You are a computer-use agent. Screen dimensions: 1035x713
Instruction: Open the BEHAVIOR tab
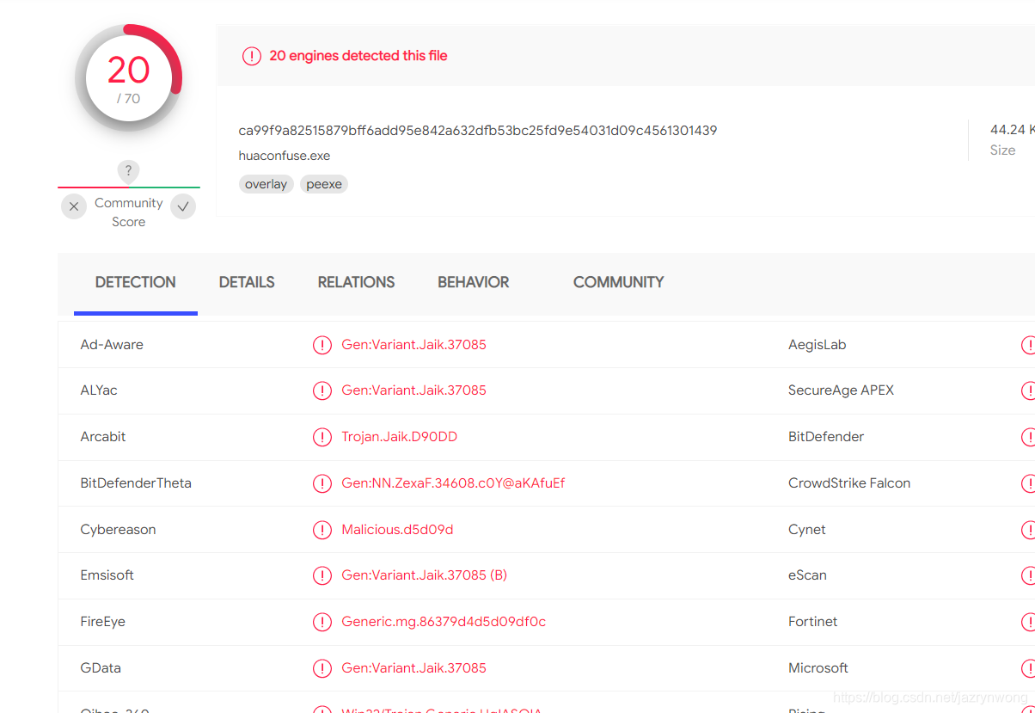coord(473,282)
